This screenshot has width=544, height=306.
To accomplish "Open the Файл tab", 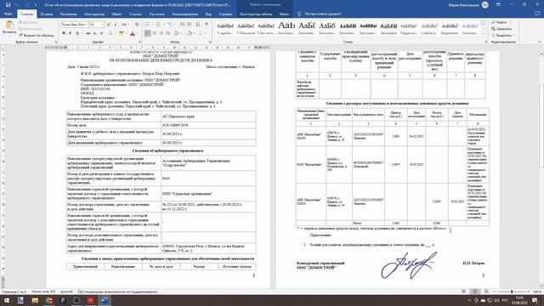I will 8,14.
